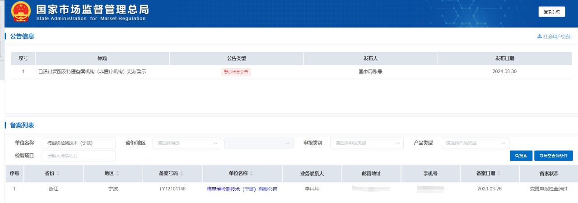Sort by 省份 column sort arrows
Image resolution: width=578 pixels, height=203 pixels.
coord(58,174)
